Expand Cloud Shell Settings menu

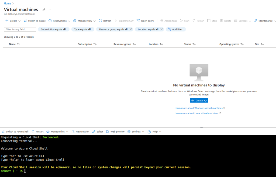(136, 132)
